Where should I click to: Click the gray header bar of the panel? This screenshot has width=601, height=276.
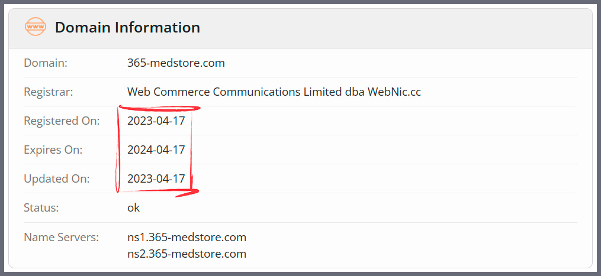click(301, 28)
